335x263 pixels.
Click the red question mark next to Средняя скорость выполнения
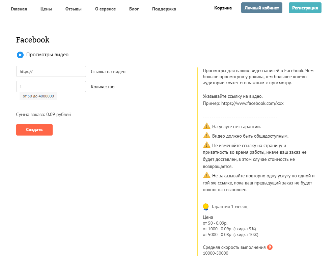270,247
